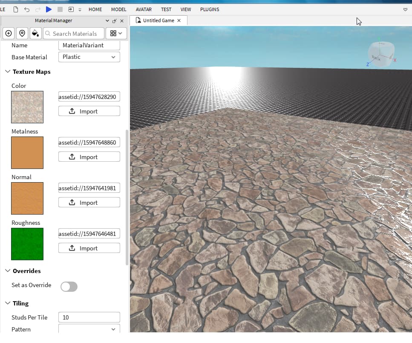
Task: Select the green Roughness texture swatch
Action: pyautogui.click(x=27, y=244)
